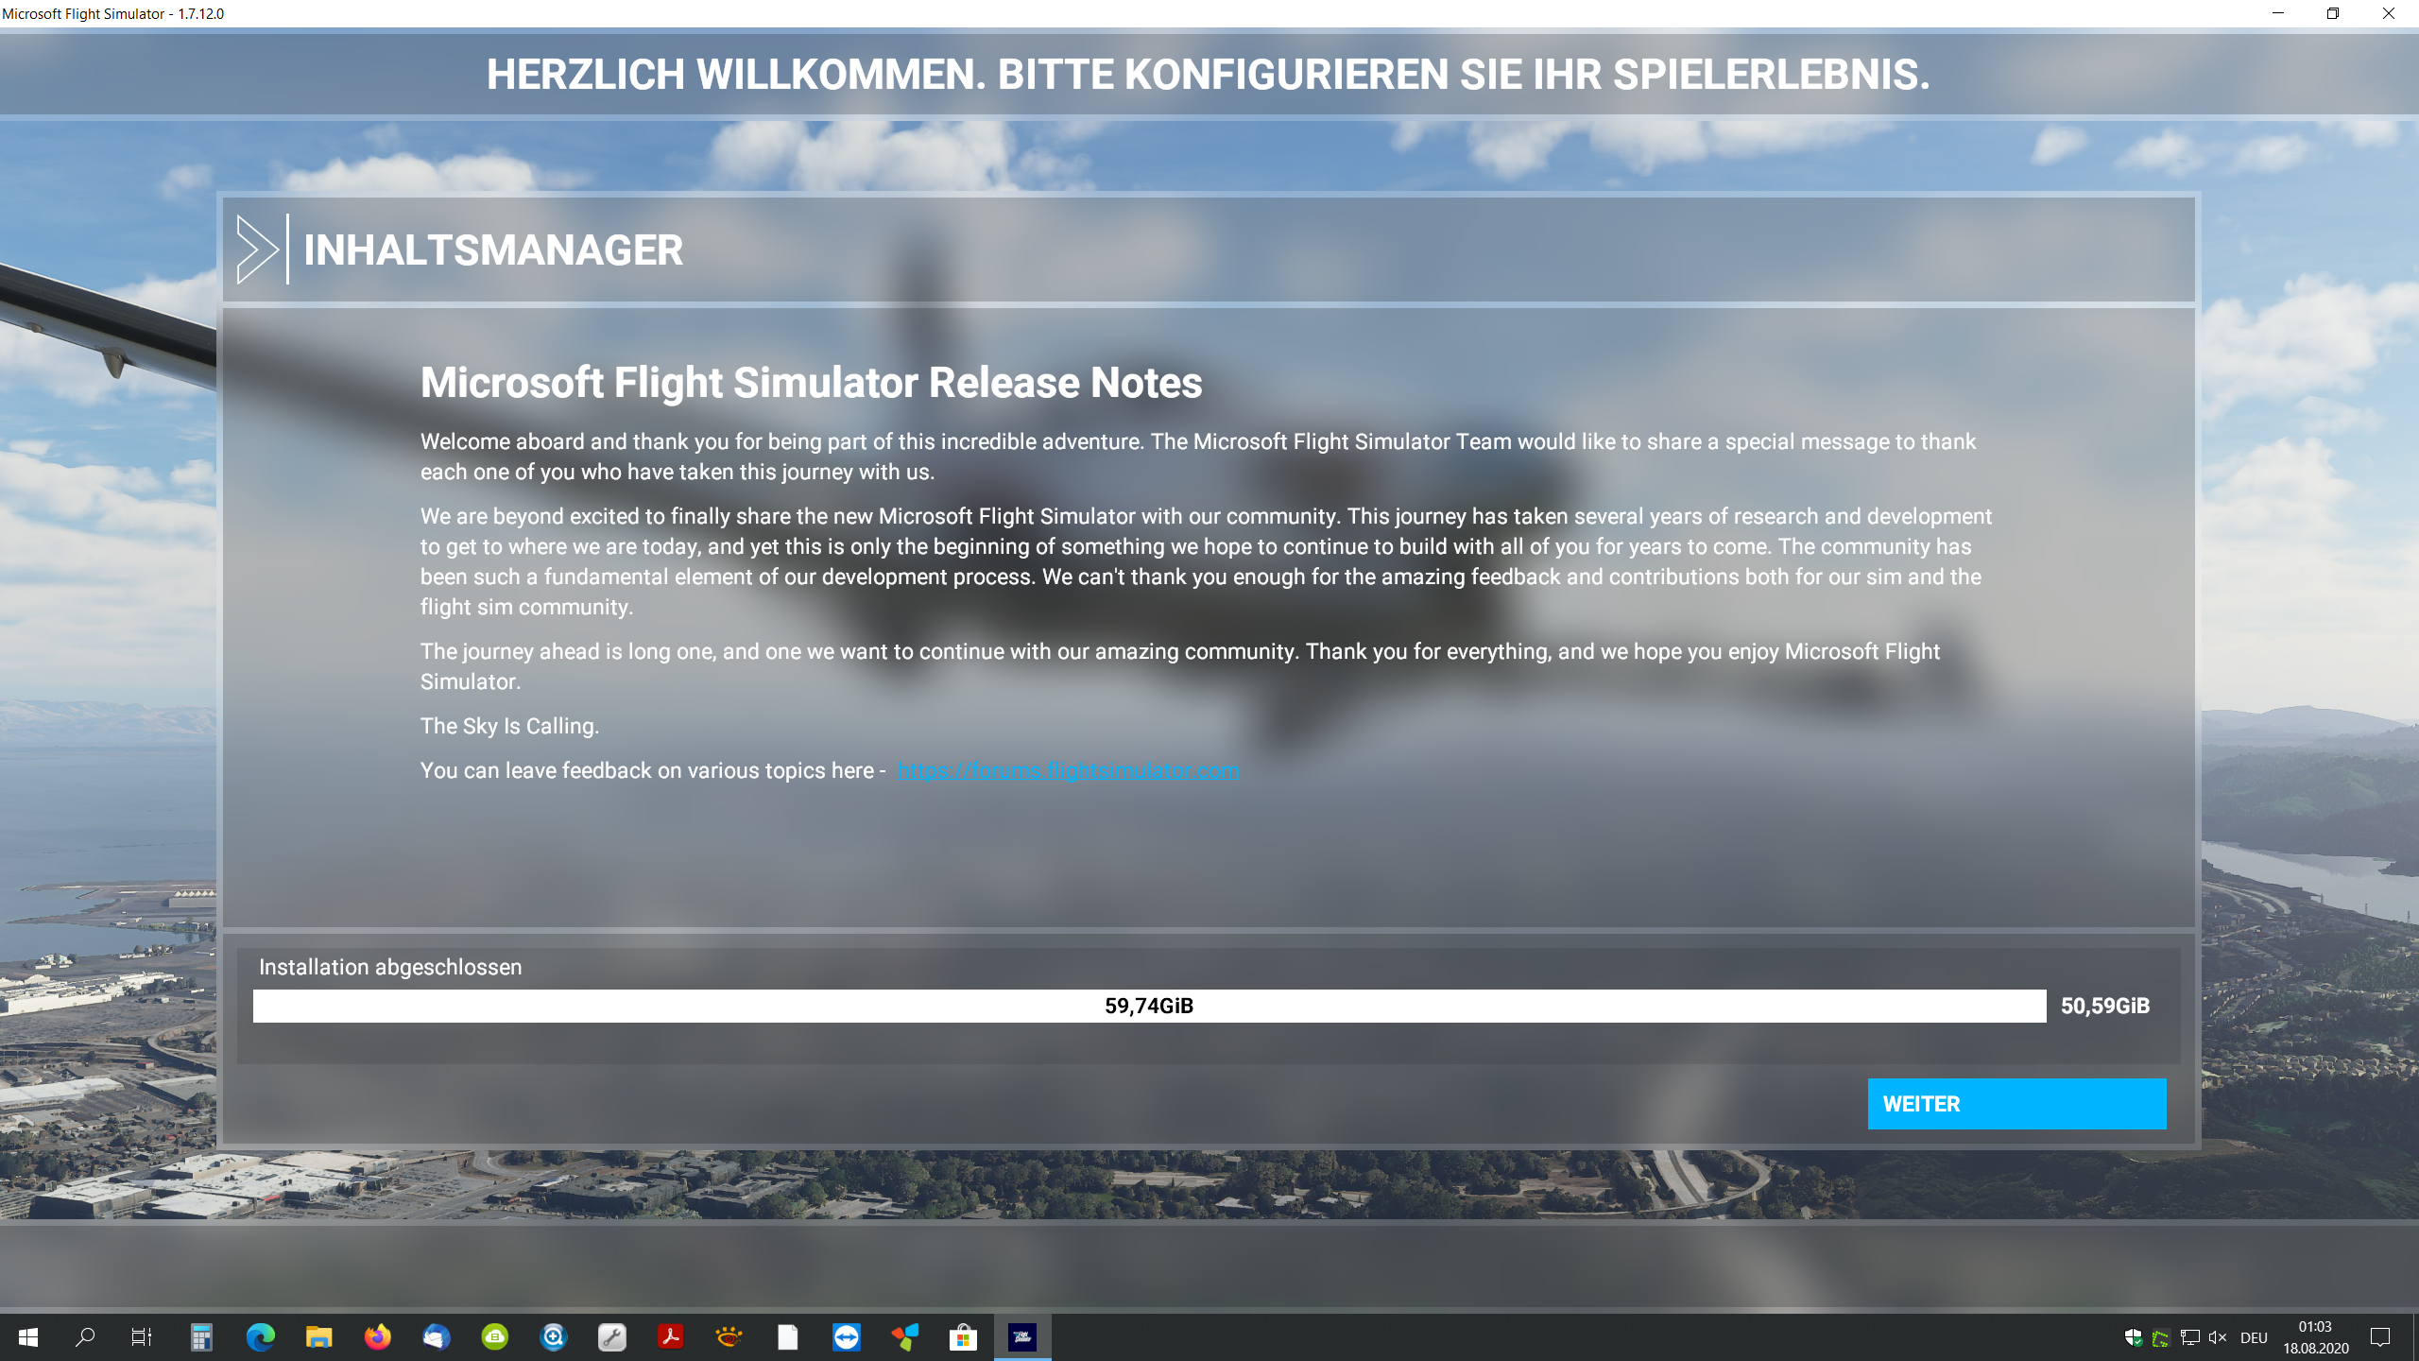Open Windows Security shield tray icon
2419x1361 pixels.
pyautogui.click(x=2133, y=1337)
